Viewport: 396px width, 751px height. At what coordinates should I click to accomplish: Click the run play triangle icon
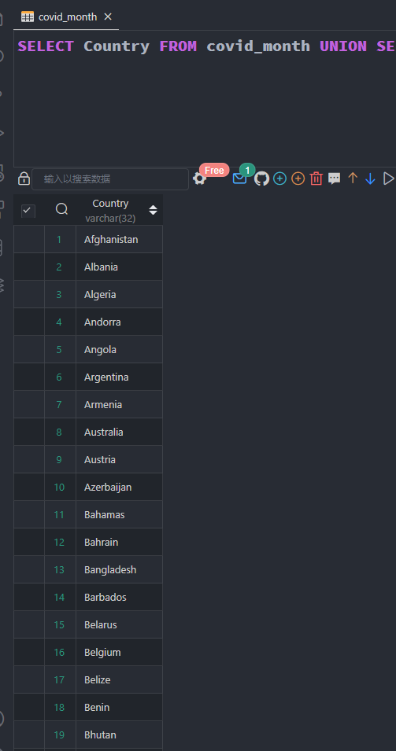(388, 179)
